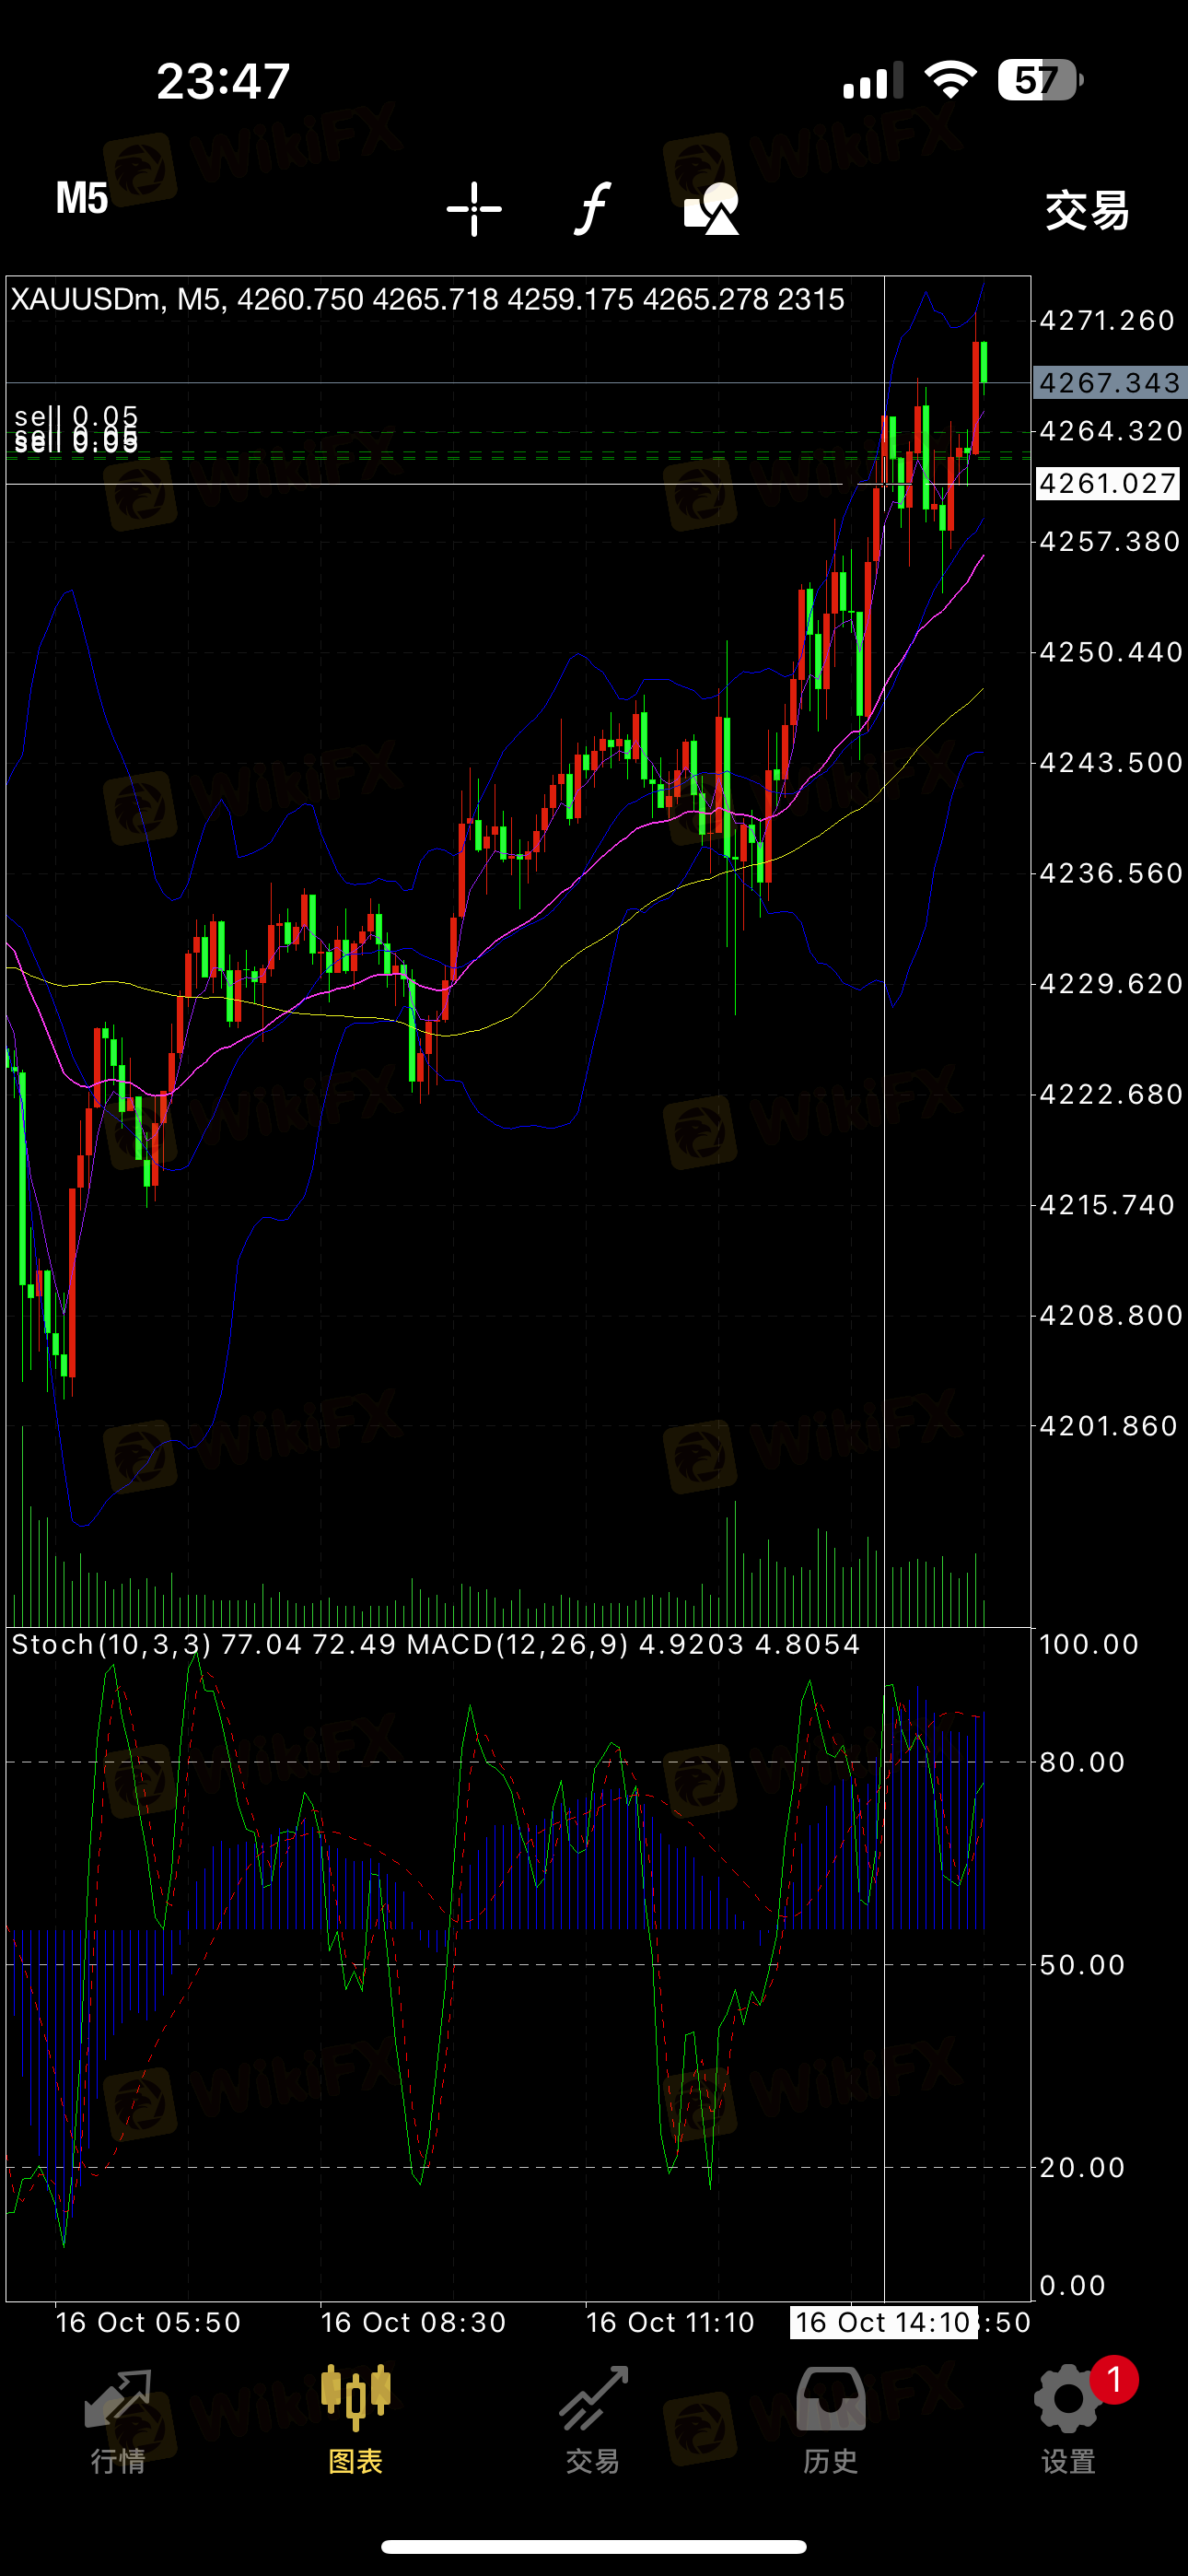1188x2576 pixels.
Task: Tap the 交易 button in top bar
Action: point(1087,210)
